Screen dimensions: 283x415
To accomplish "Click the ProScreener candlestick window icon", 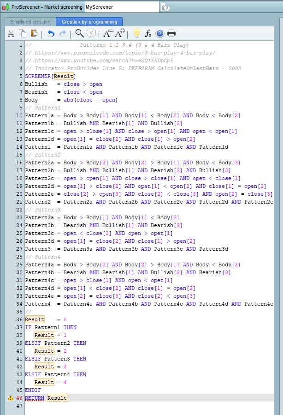I will point(6,7).
